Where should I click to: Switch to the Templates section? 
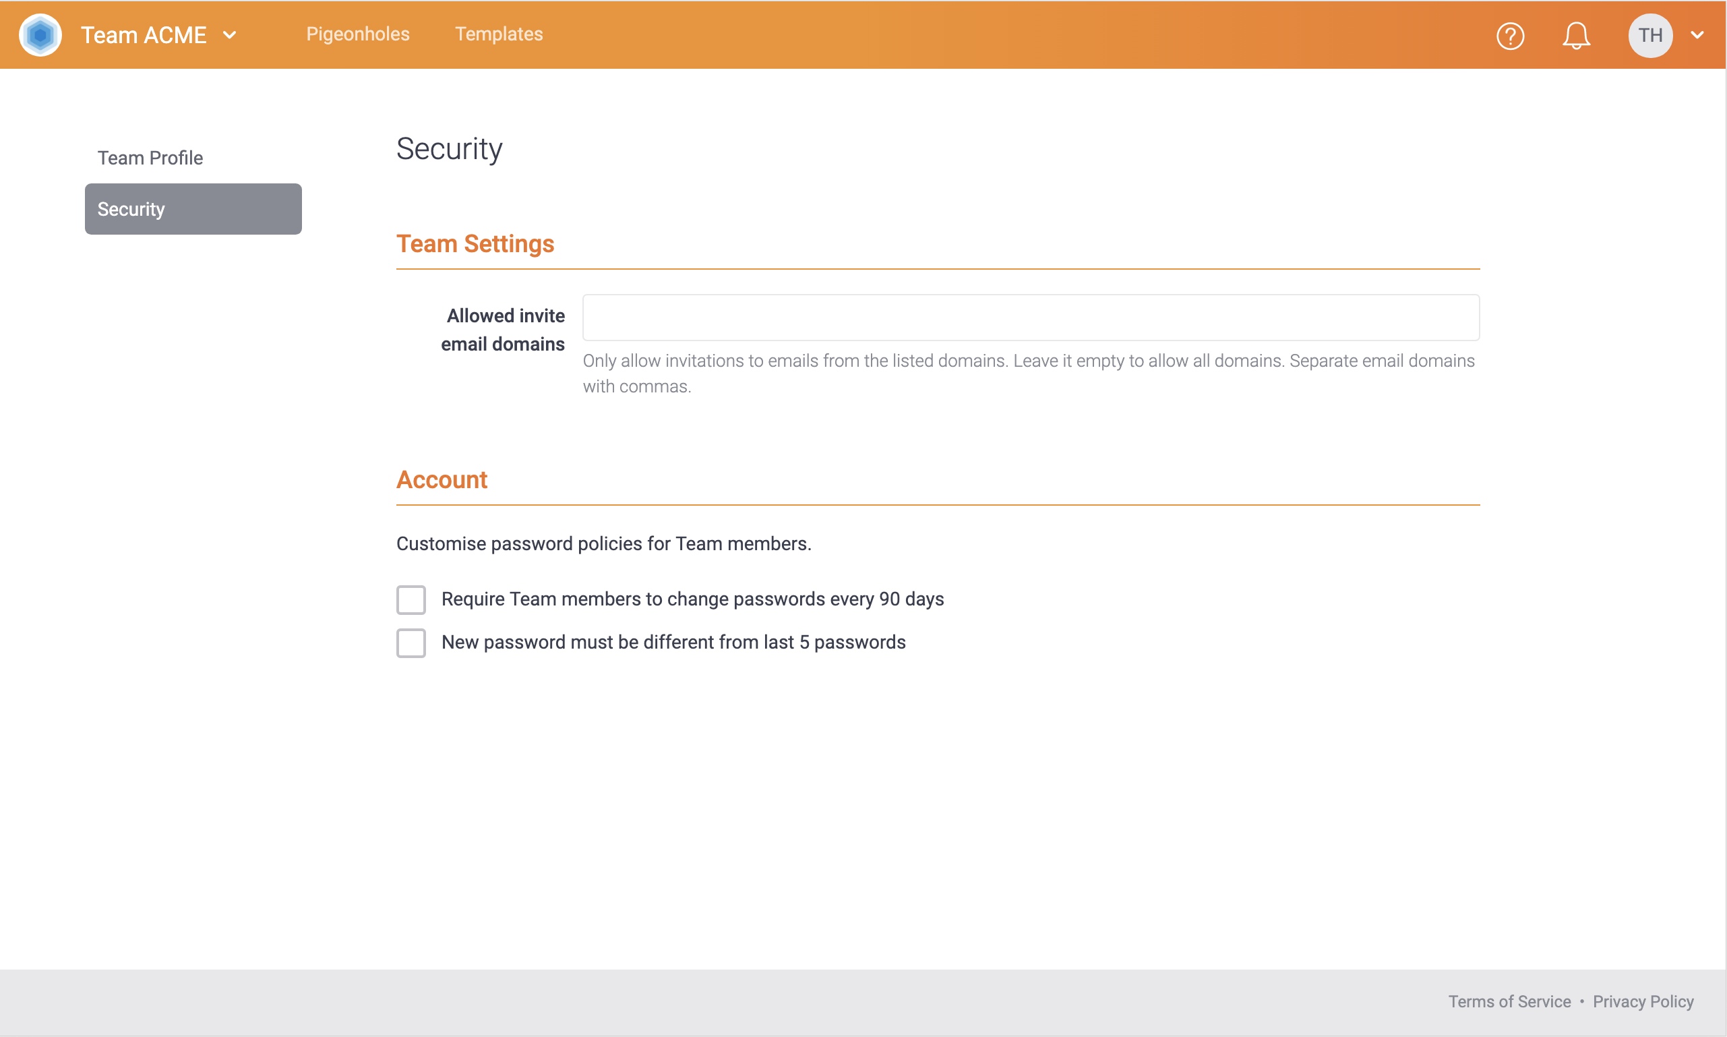coord(499,34)
